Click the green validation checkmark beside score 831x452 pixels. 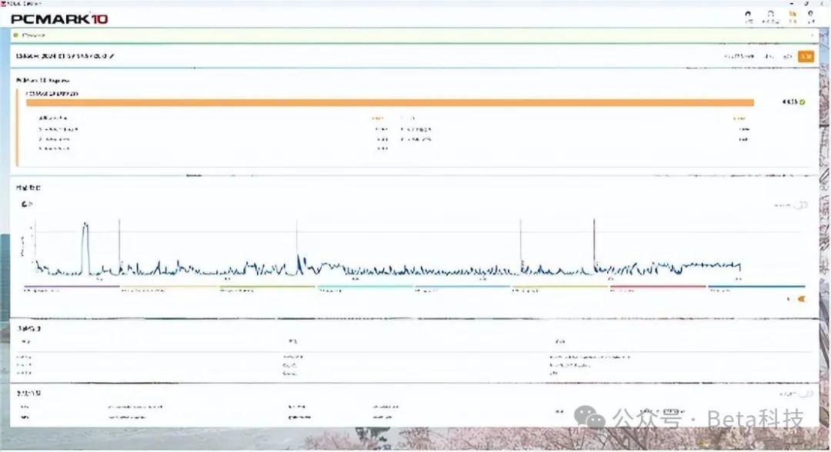(x=803, y=102)
